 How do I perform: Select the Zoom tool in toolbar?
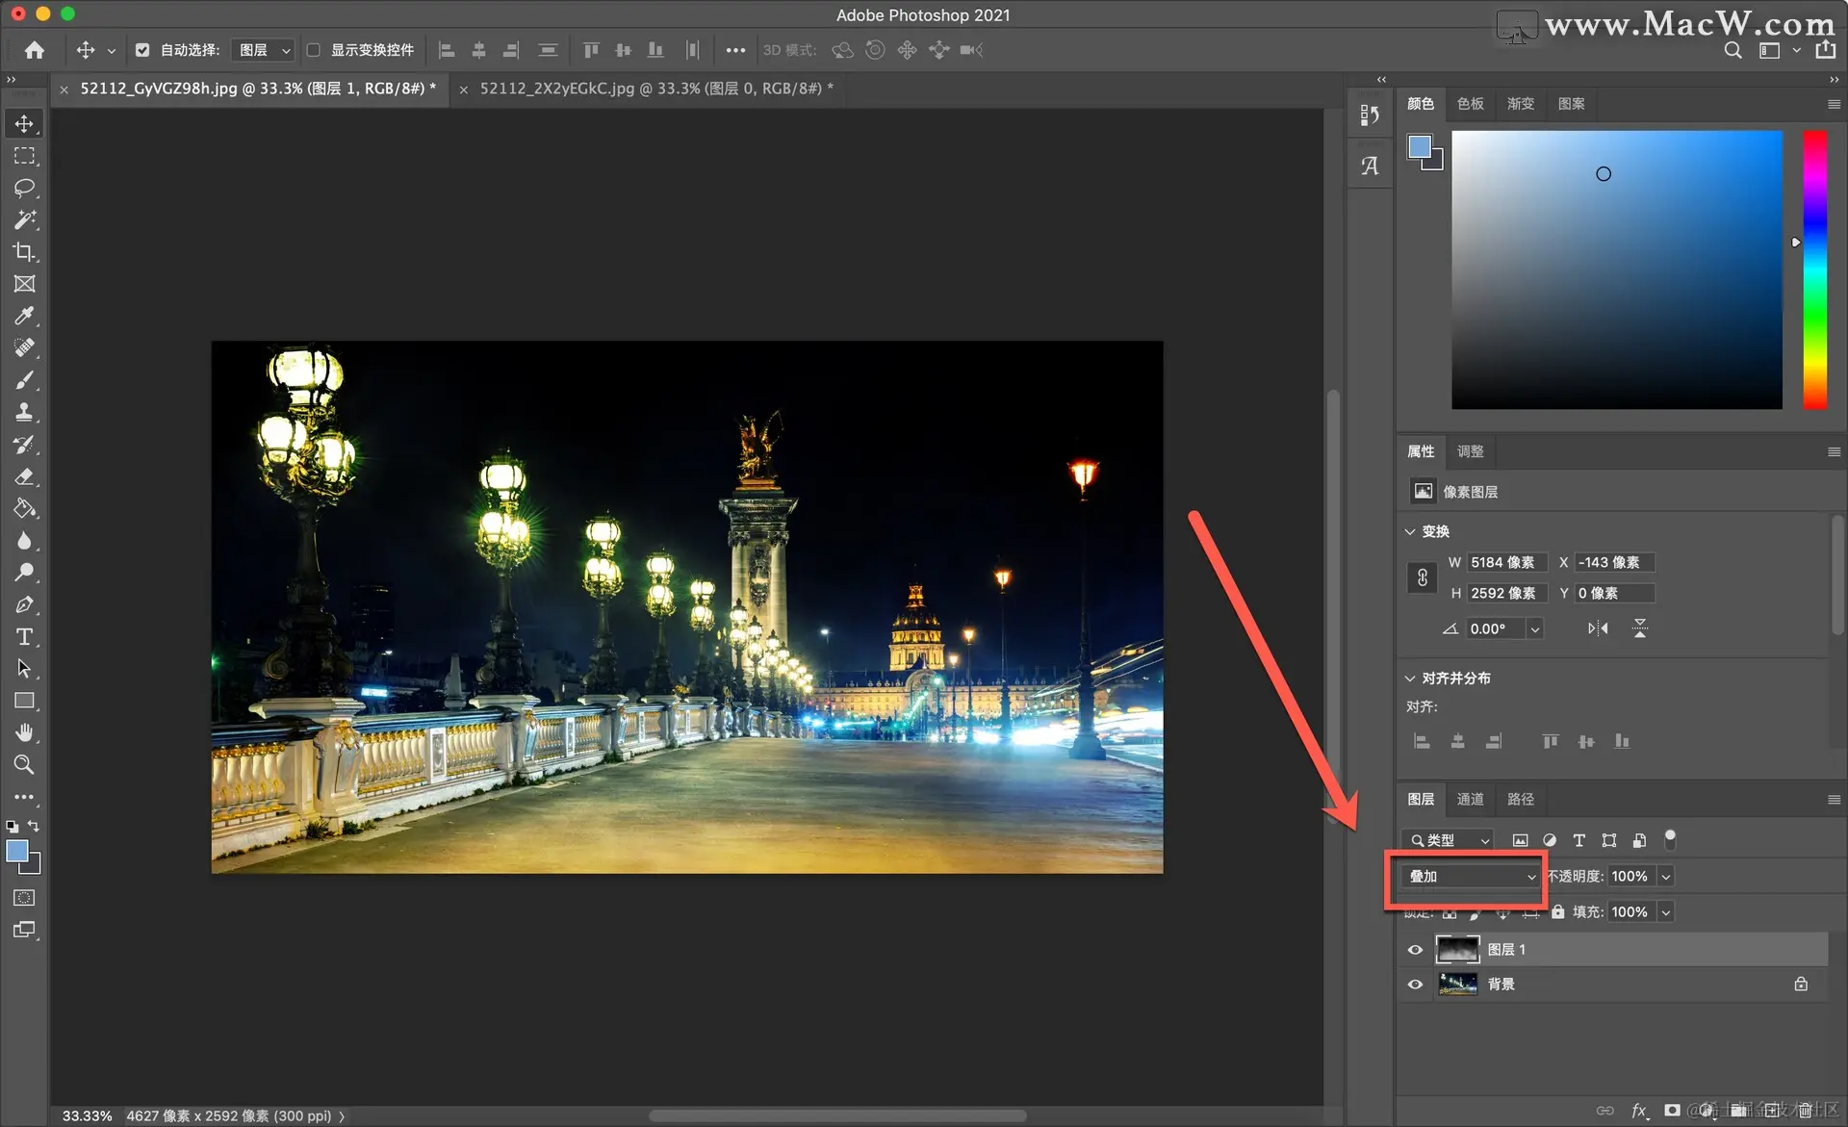[x=24, y=765]
